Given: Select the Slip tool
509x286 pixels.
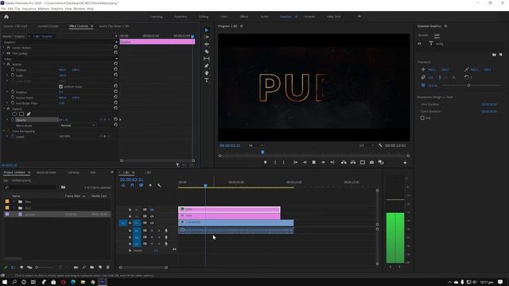Looking at the screenshot, I should 207,59.
